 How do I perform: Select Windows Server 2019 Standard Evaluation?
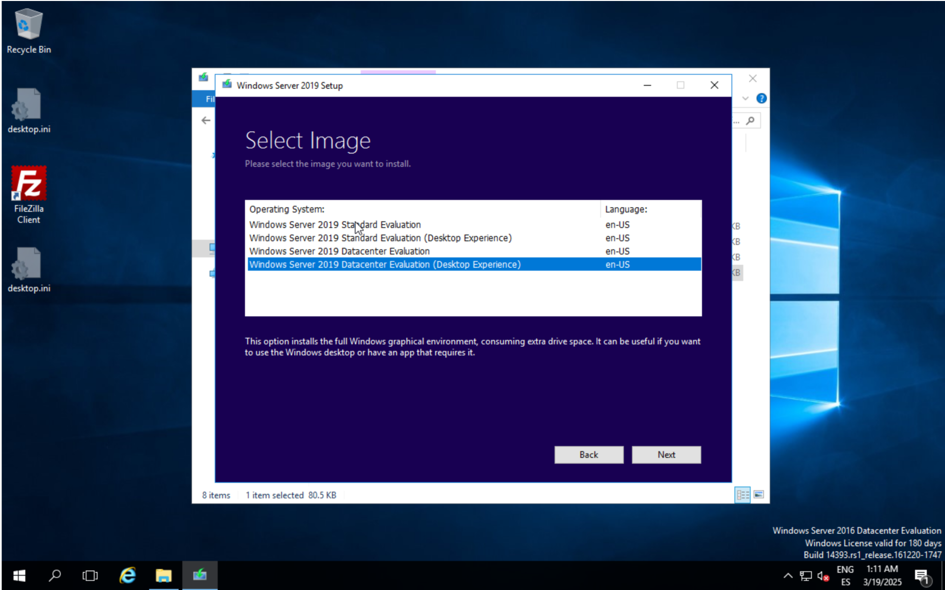click(335, 225)
